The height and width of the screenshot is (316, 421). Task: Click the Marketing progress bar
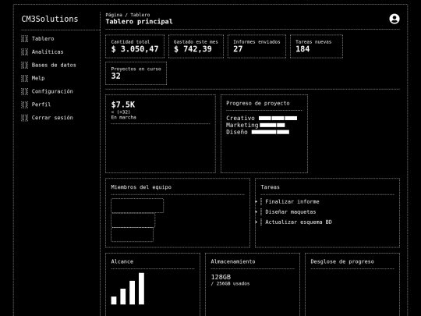click(272, 125)
